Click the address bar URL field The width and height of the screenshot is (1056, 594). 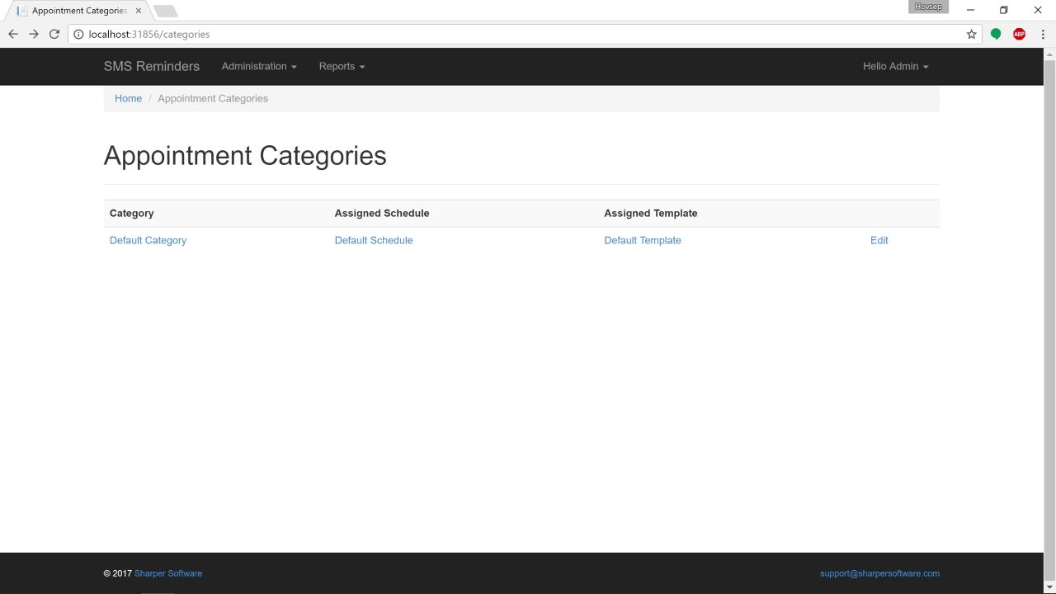click(495, 35)
